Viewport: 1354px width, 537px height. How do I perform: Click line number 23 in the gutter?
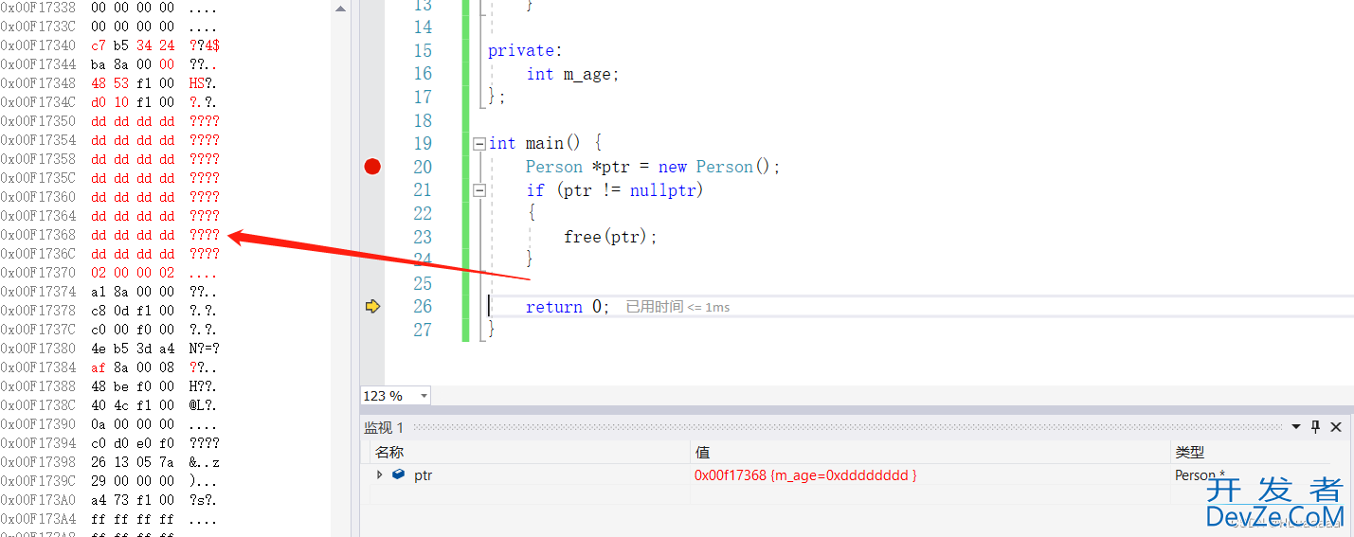pyautogui.click(x=423, y=237)
